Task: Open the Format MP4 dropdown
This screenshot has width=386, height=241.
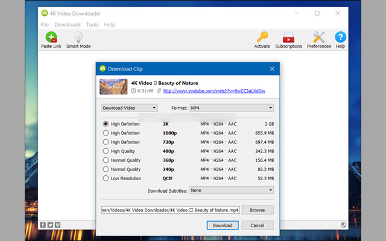Action: pos(231,108)
